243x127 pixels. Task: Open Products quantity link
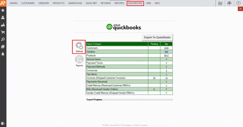pyautogui.click(x=166, y=55)
